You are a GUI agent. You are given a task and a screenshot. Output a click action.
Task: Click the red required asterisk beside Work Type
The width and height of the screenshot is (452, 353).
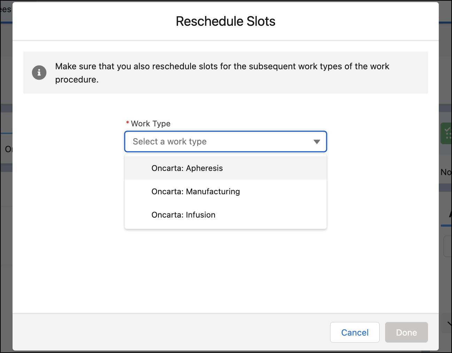click(x=127, y=123)
